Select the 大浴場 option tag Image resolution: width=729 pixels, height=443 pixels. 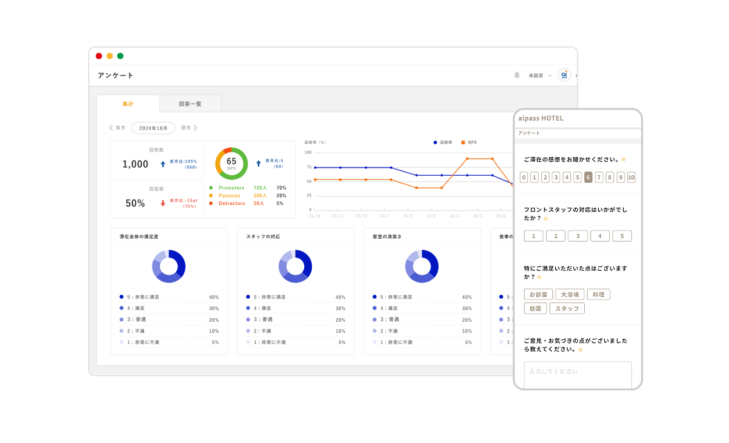(x=570, y=294)
